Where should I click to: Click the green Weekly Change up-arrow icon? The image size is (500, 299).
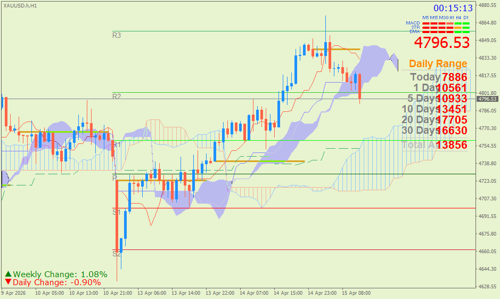tap(9, 274)
